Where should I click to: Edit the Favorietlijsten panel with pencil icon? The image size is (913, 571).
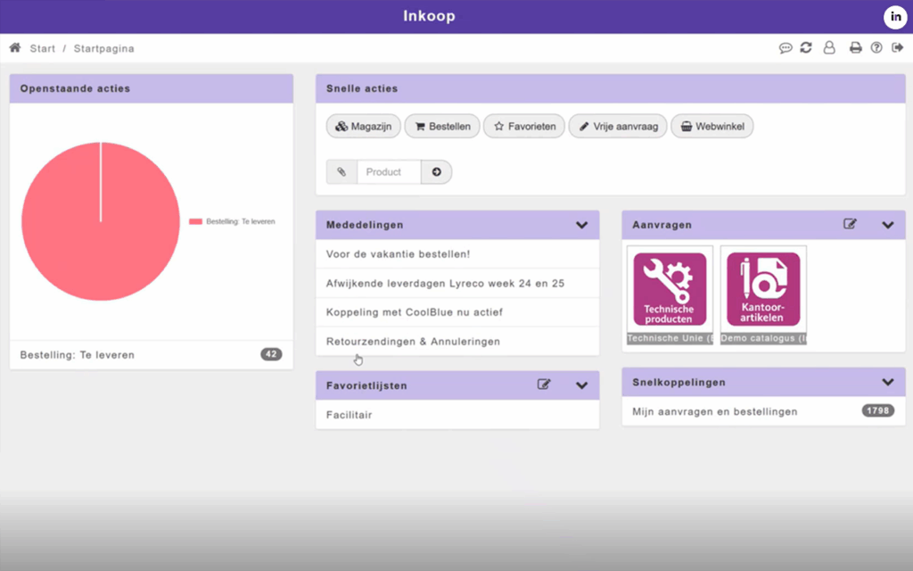point(544,385)
